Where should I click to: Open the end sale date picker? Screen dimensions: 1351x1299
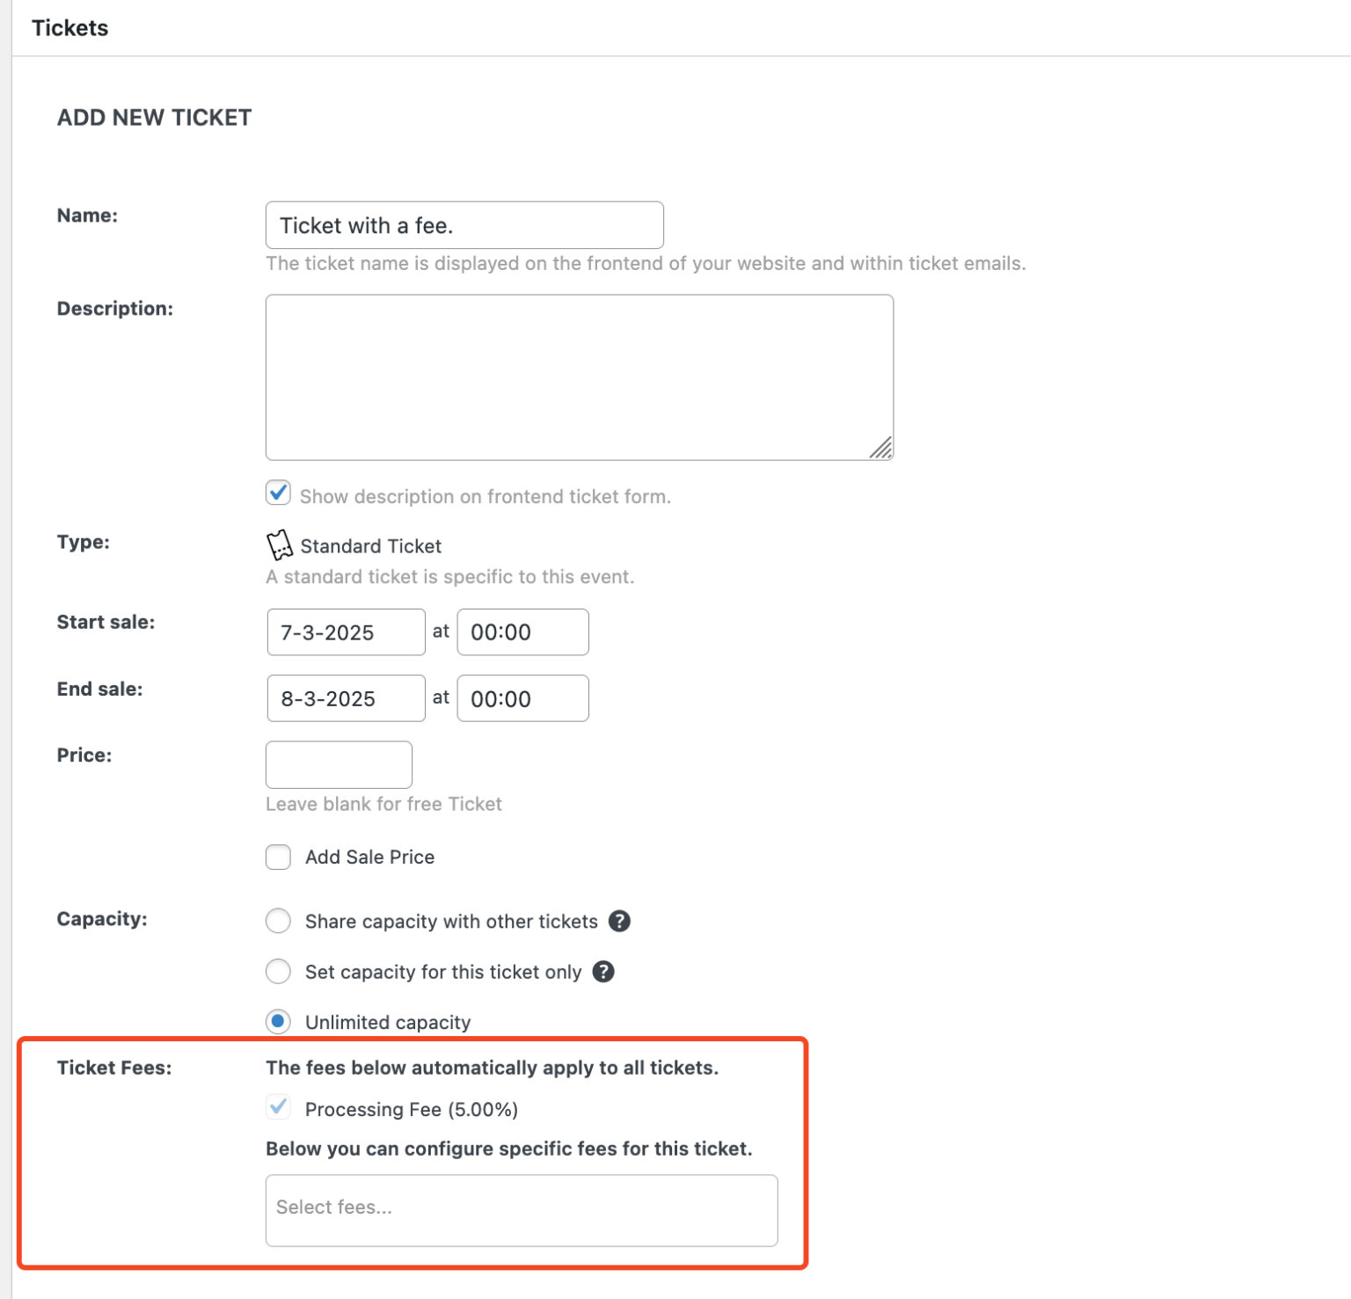coord(345,697)
